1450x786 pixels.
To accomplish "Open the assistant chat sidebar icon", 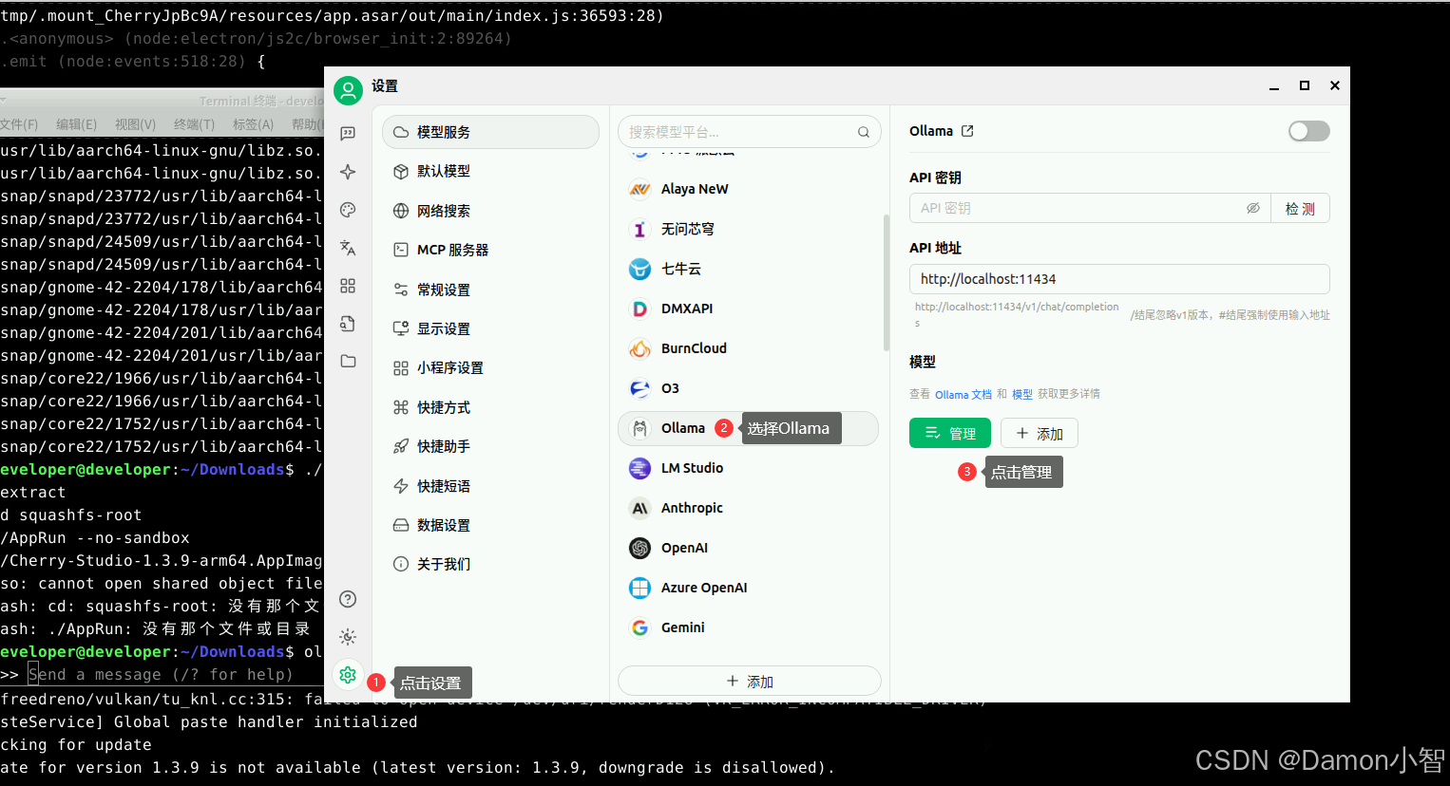I will pyautogui.click(x=348, y=133).
